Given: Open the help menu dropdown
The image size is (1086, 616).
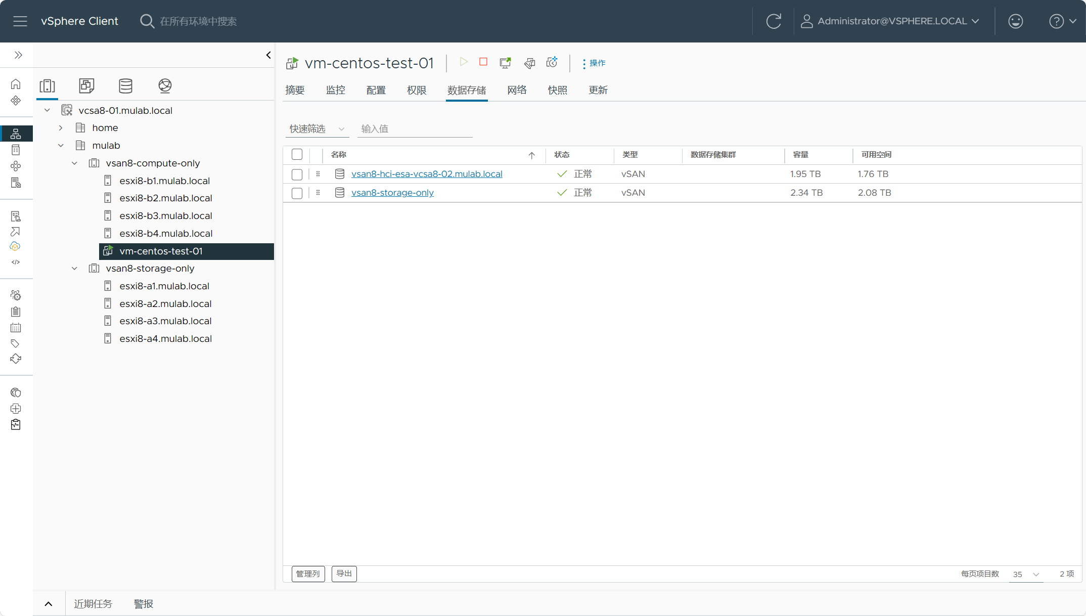Looking at the screenshot, I should click(1063, 21).
